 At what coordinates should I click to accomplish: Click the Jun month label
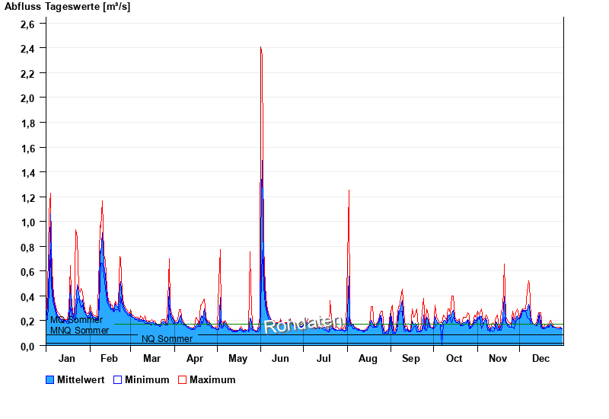280,358
